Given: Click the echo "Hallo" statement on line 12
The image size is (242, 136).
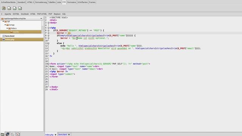Looking at the screenshot, I should click(x=102, y=46).
